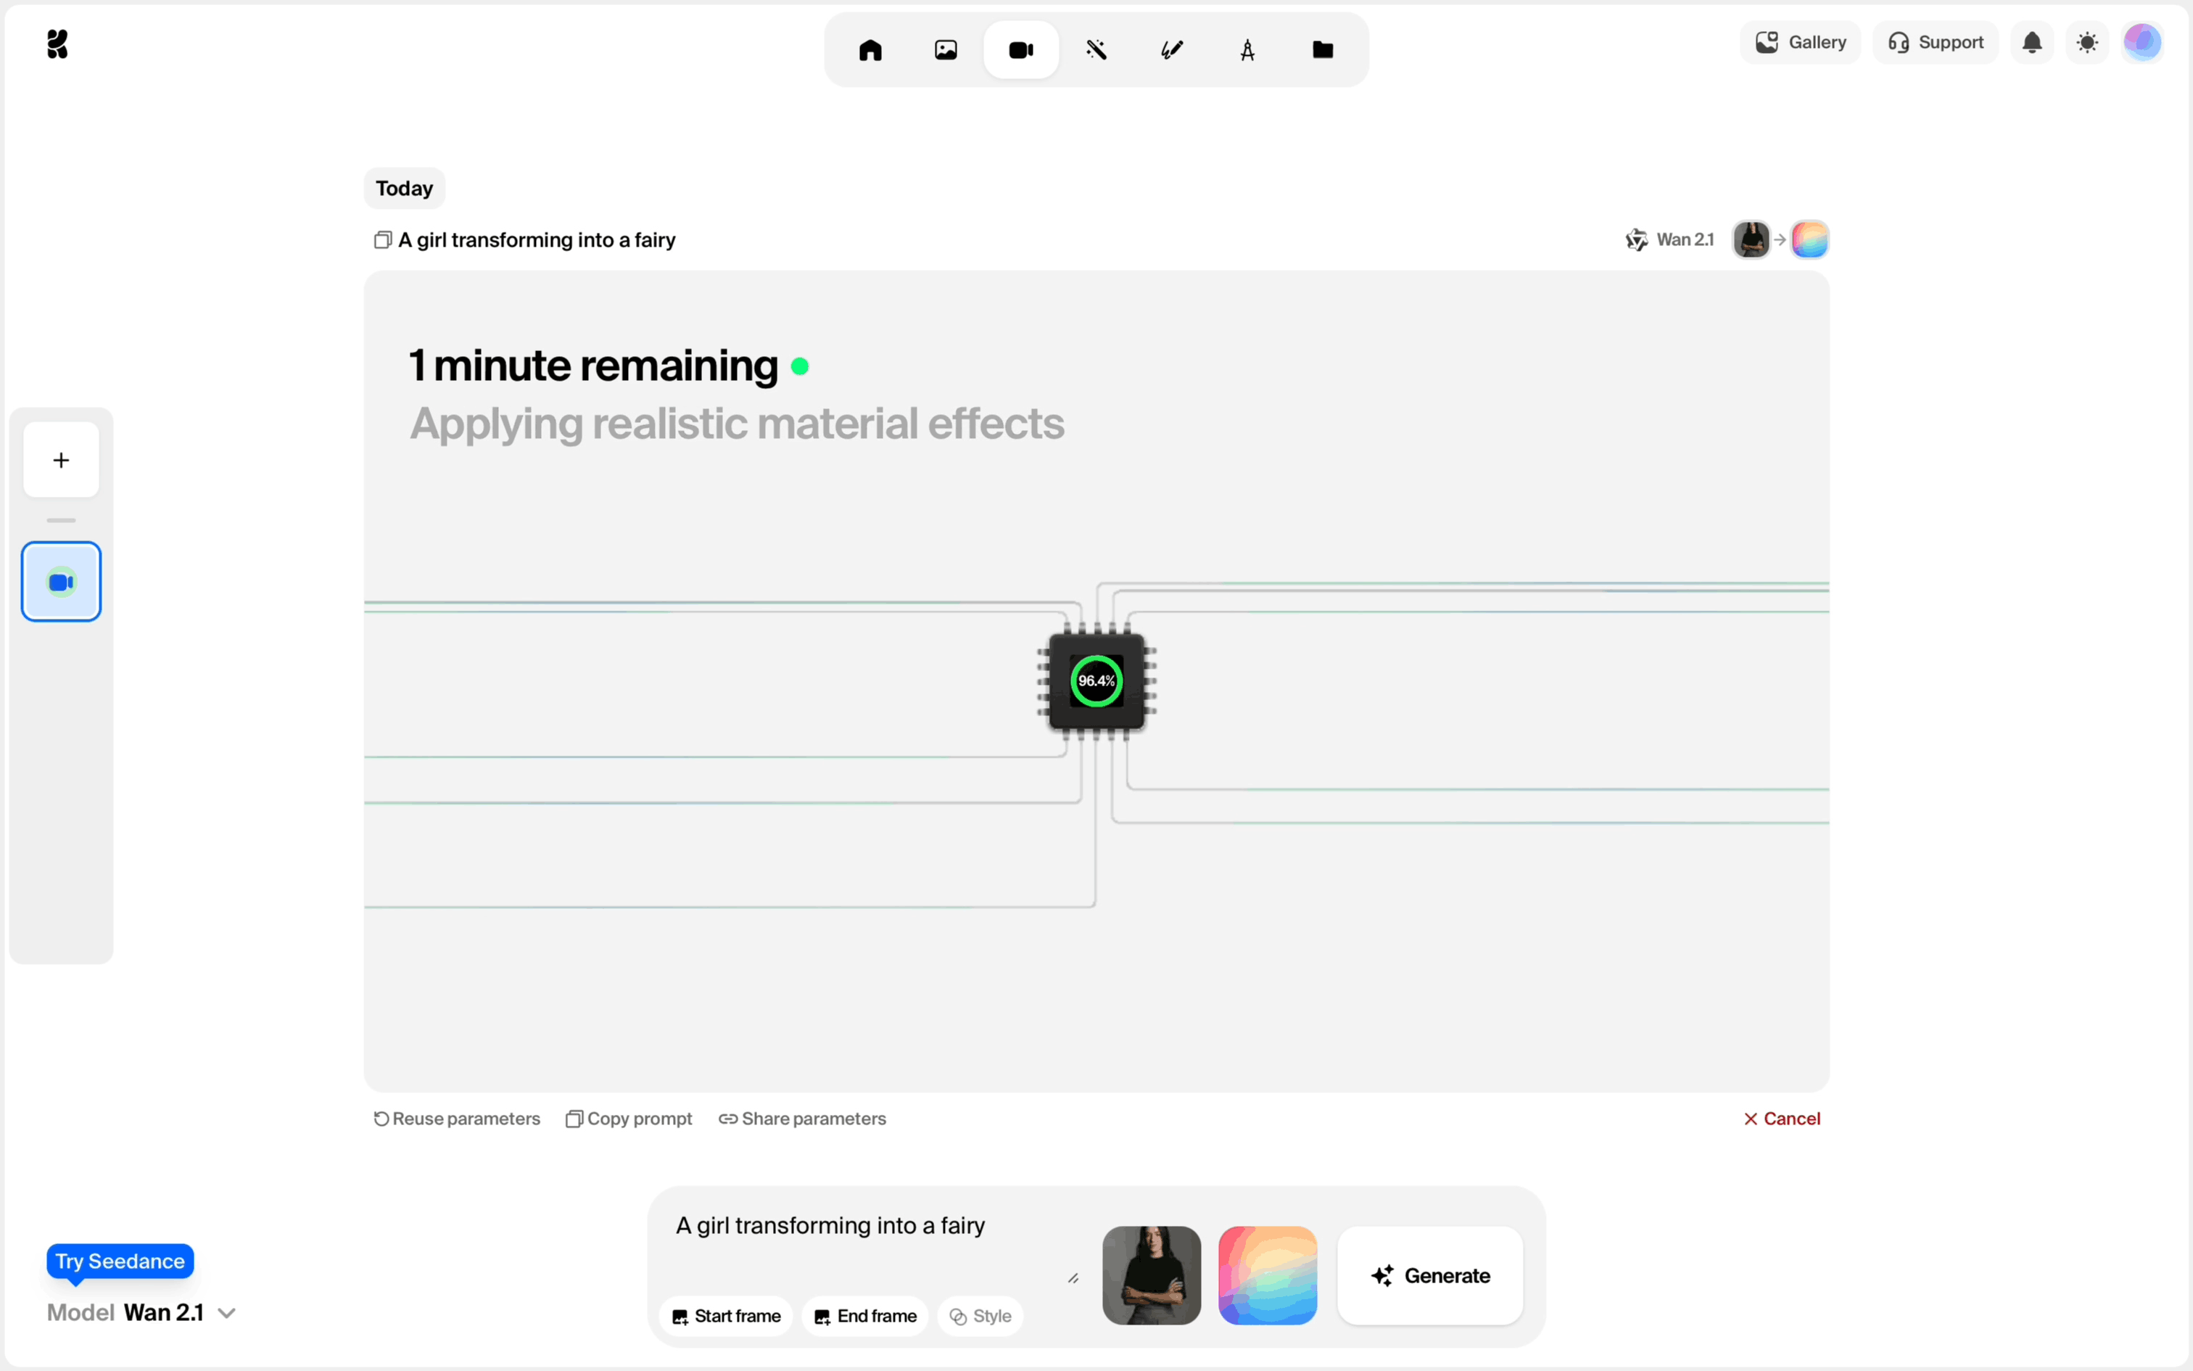Toggle the Style option chip
This screenshot has width=2193, height=1371.
coord(980,1316)
